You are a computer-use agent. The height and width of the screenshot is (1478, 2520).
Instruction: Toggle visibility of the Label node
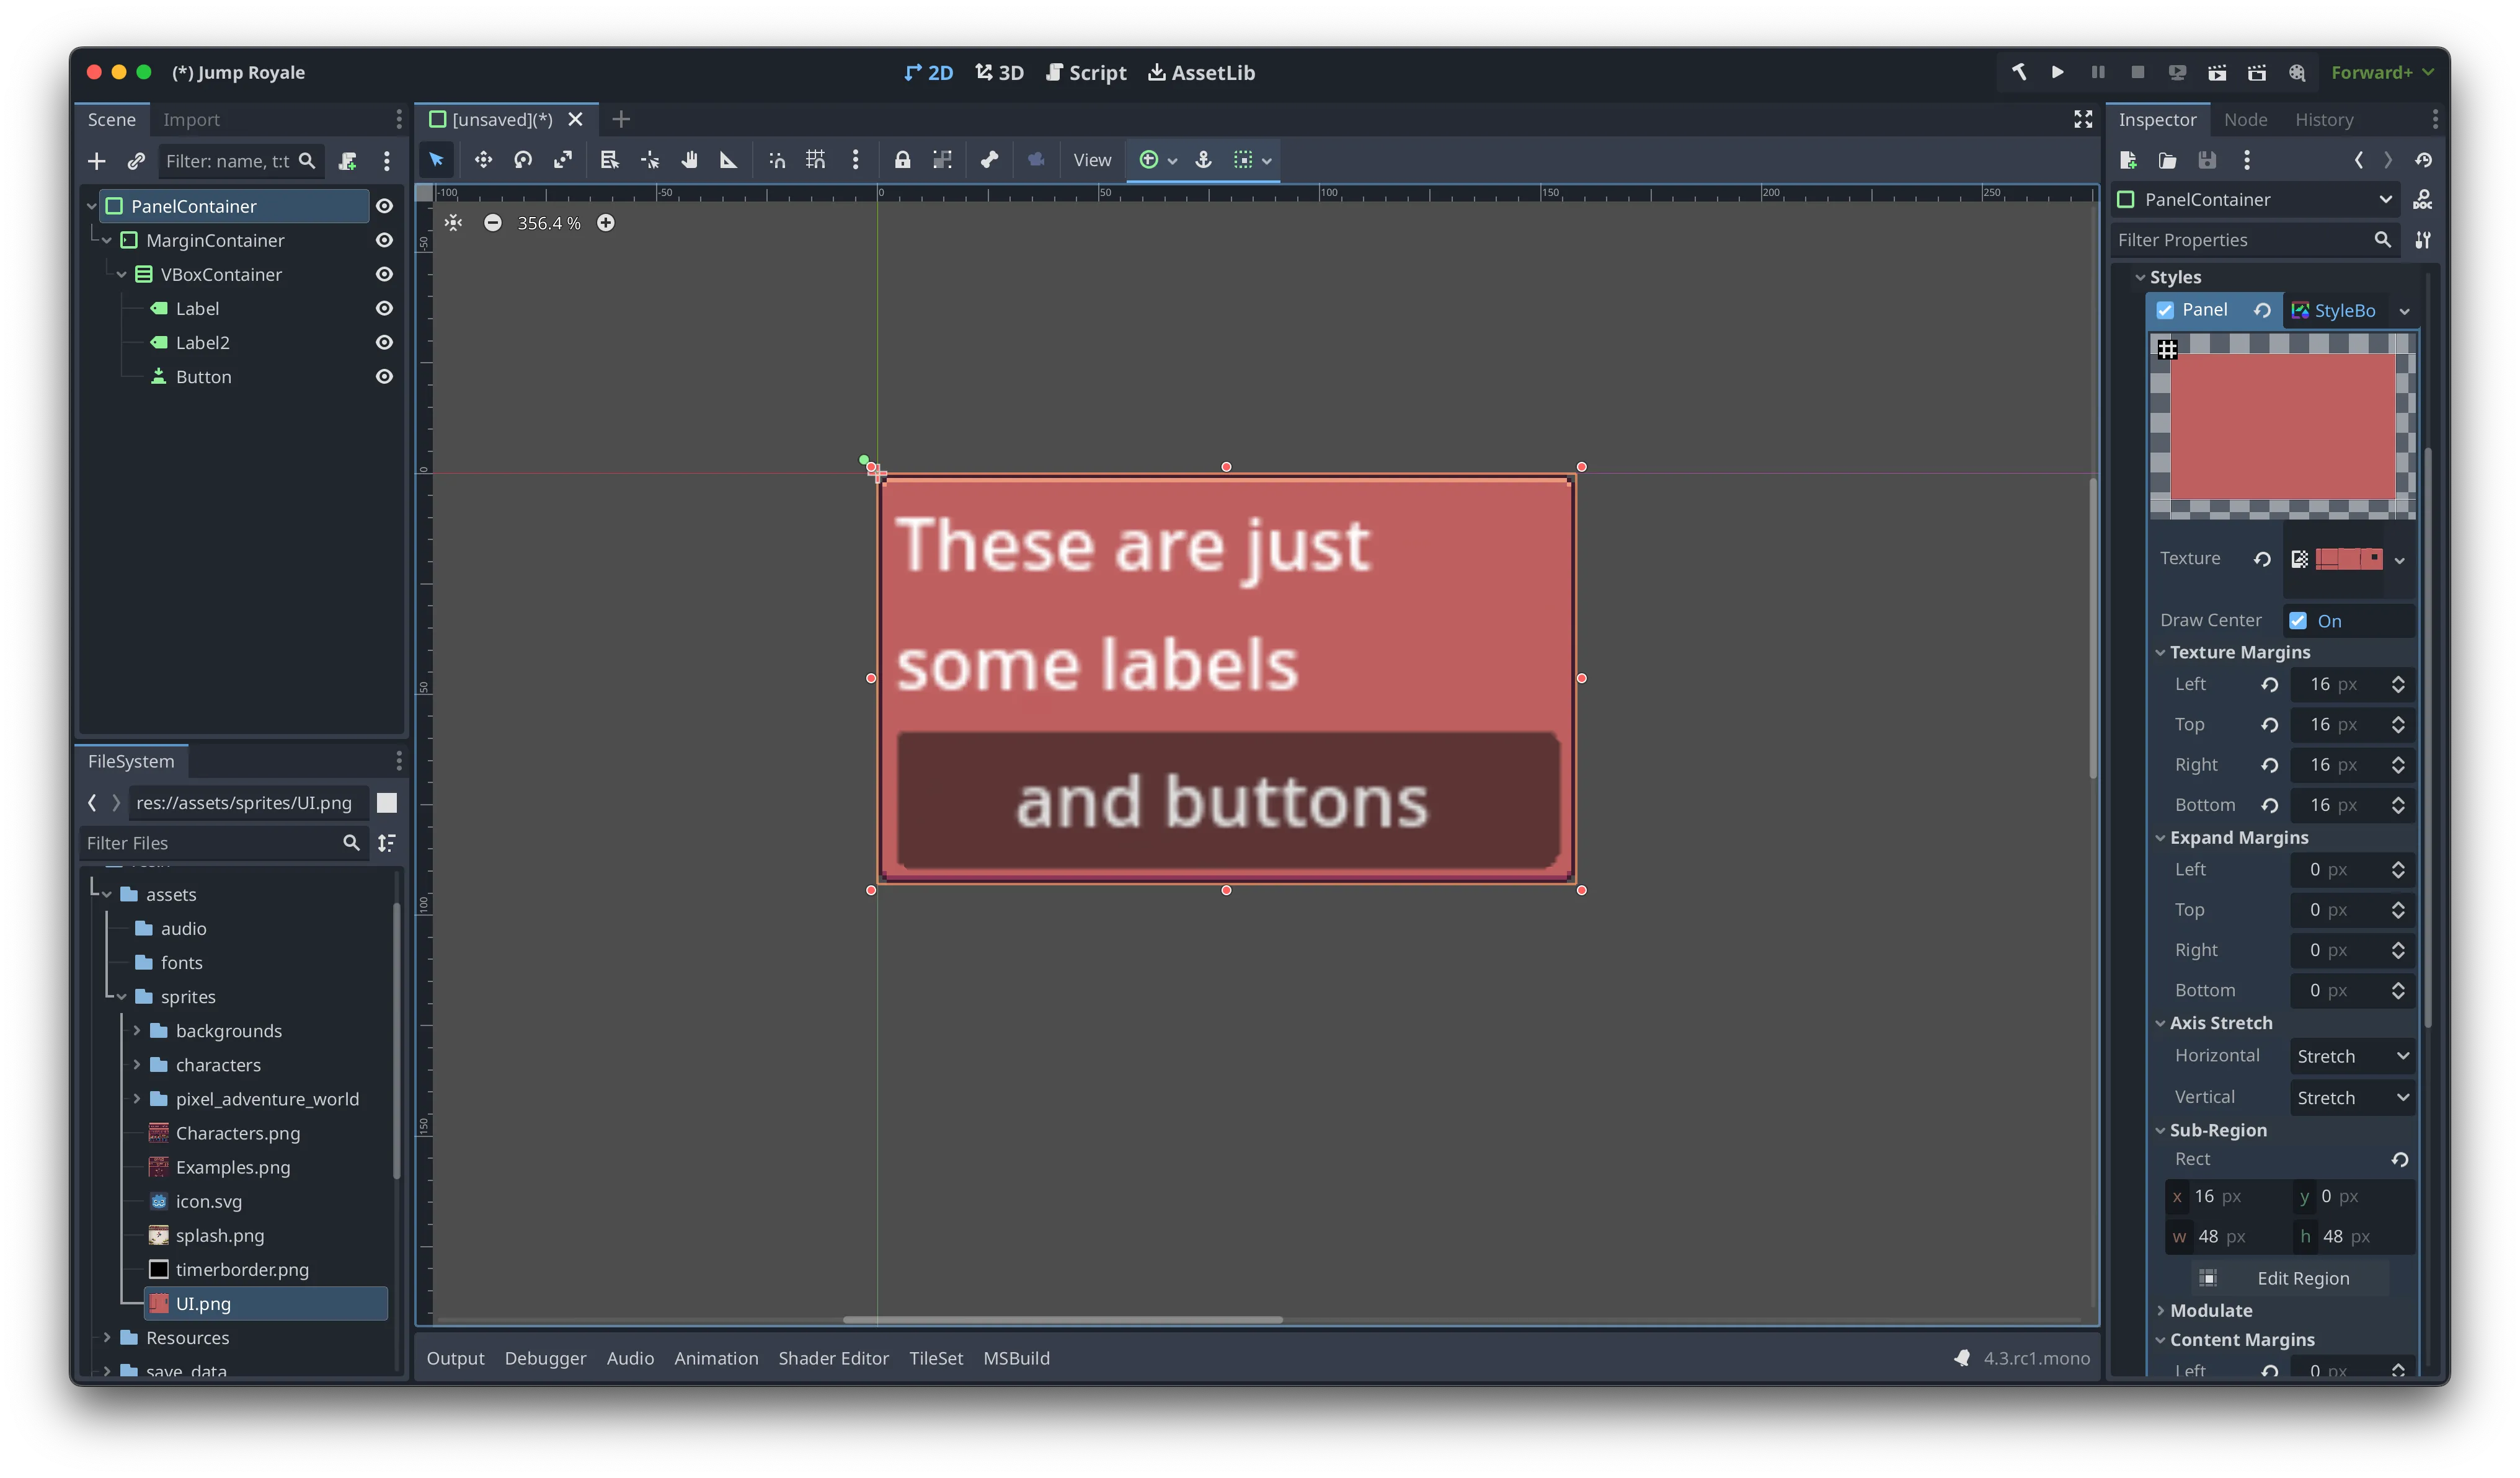(384, 309)
